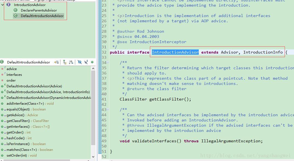Click the private field icon next to order
Viewport: 294px width, 161px height.
click(x=2, y=80)
